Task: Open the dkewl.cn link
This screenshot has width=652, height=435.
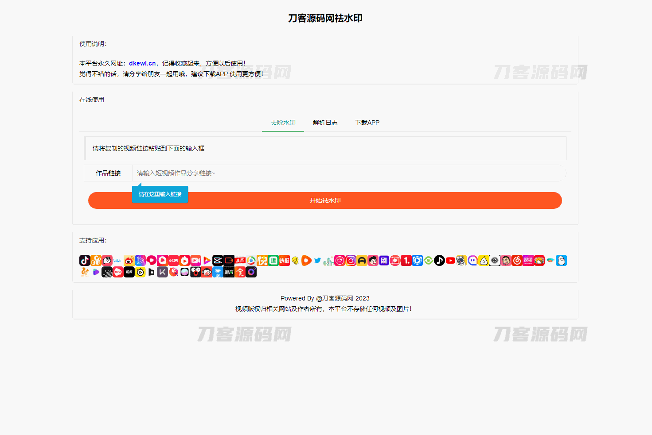Action: [x=142, y=63]
